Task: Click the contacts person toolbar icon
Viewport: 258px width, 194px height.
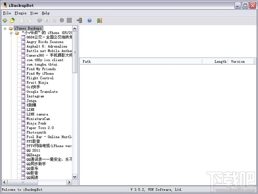Action: [x=47, y=20]
